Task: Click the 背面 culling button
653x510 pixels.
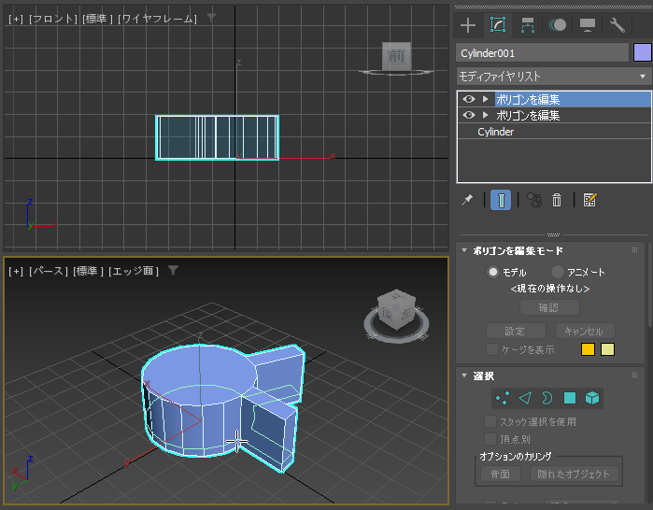Action: pos(500,474)
